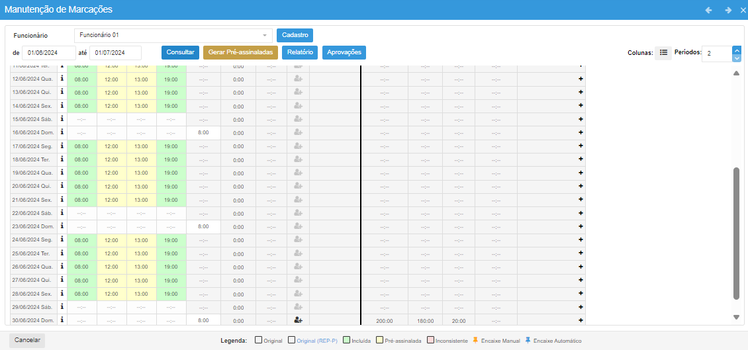The image size is (748, 350).
Task: Decrease the Períodos value
Action: [737, 58]
